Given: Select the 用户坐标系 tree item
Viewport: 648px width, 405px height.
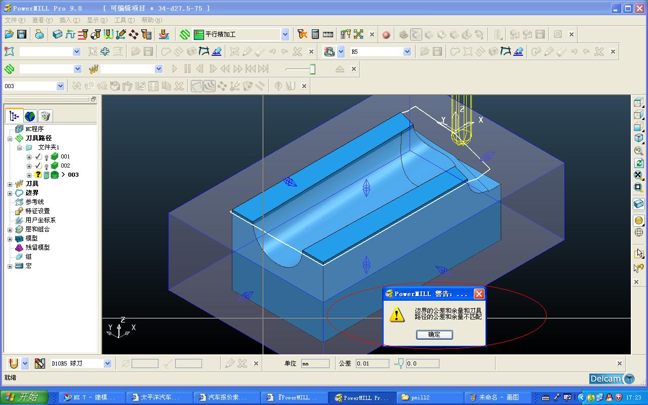Looking at the screenshot, I should pyautogui.click(x=40, y=220).
